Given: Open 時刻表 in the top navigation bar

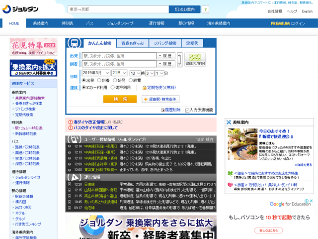Looking at the screenshot, I should pyautogui.click(x=67, y=23).
